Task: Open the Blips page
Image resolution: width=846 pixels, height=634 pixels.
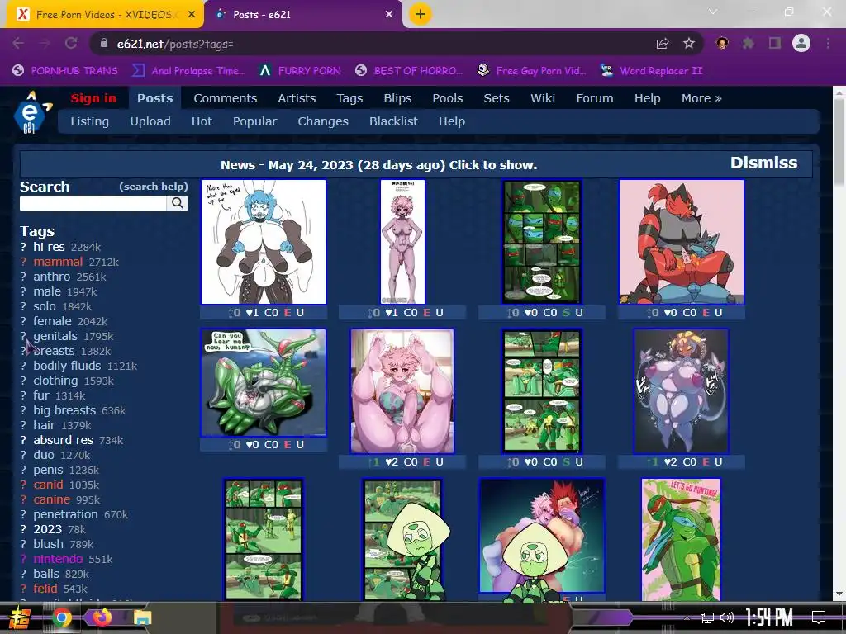Action: 397,98
